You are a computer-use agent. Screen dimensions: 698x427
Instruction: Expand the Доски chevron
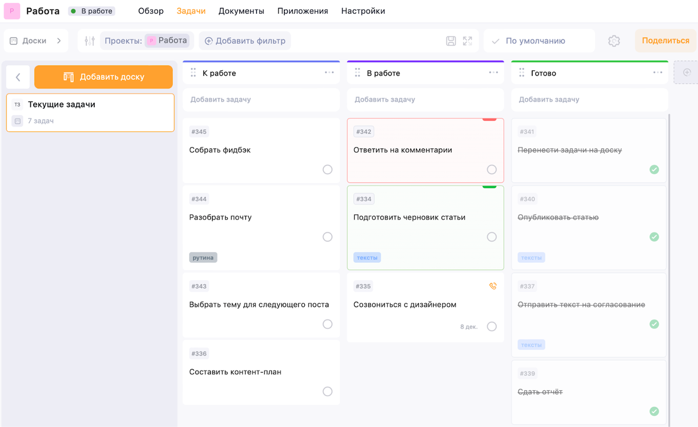[x=59, y=41]
